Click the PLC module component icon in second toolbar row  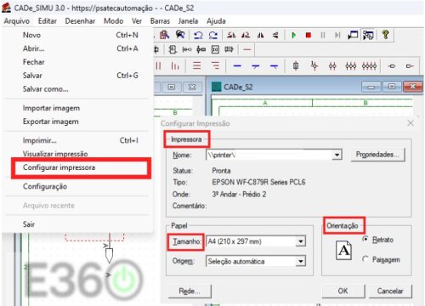click(x=173, y=49)
